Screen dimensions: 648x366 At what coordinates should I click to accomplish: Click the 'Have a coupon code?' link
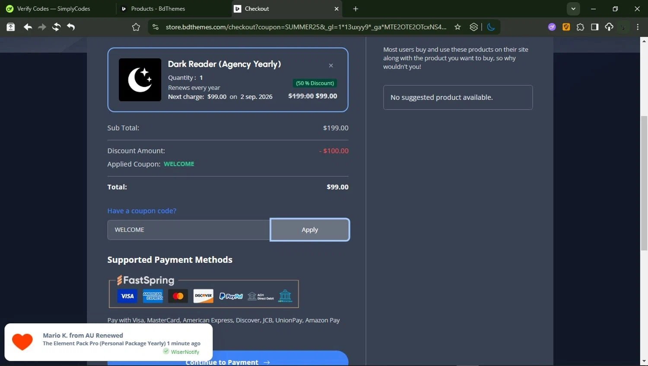click(x=142, y=211)
